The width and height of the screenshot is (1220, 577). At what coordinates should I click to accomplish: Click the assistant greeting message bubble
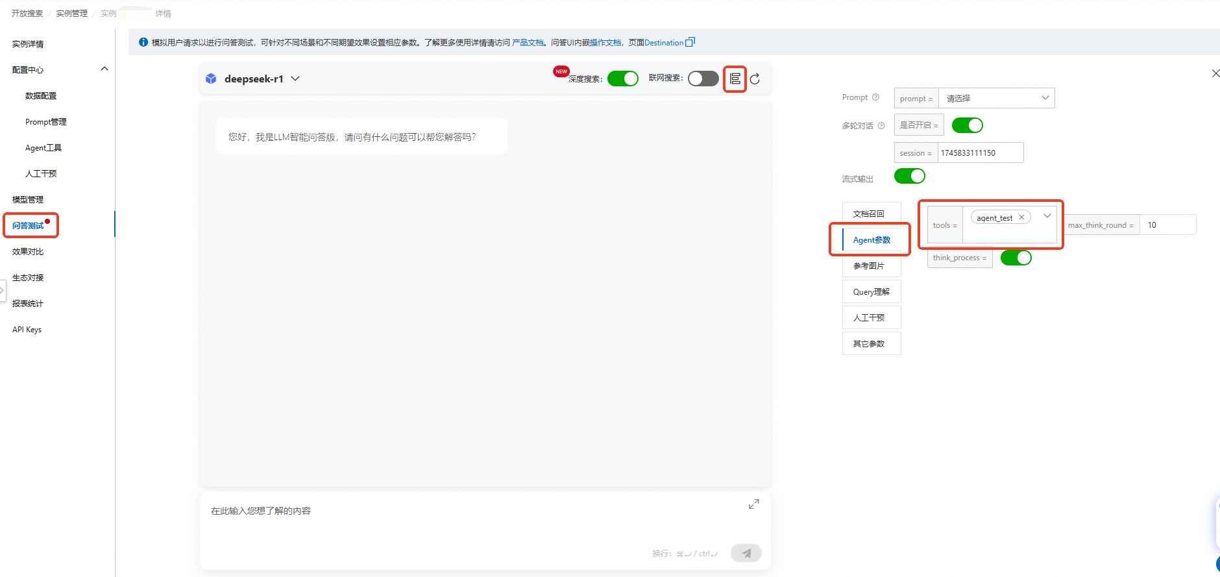click(361, 136)
